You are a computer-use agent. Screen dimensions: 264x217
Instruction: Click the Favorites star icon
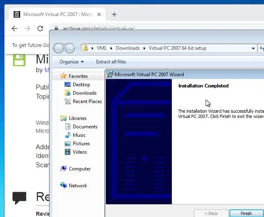63,76
